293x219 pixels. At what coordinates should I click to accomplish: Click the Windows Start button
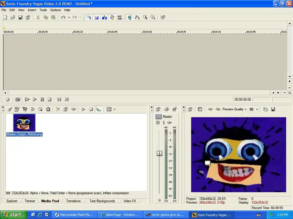click(x=14, y=215)
